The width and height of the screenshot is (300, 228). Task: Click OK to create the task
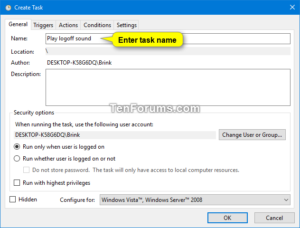point(227,218)
